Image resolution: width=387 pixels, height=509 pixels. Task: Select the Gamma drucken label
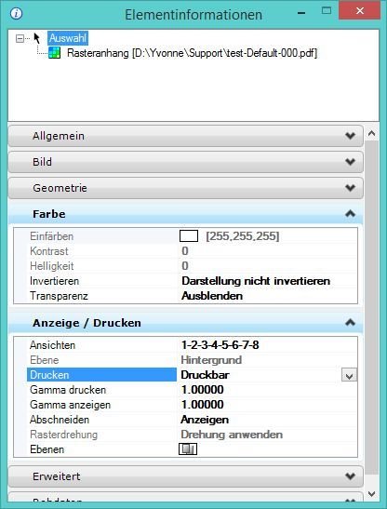pyautogui.click(x=68, y=390)
